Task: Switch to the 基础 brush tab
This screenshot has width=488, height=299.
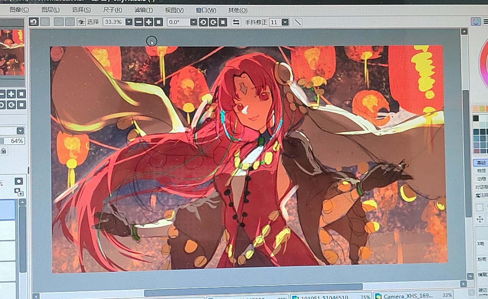Action: click(x=481, y=163)
